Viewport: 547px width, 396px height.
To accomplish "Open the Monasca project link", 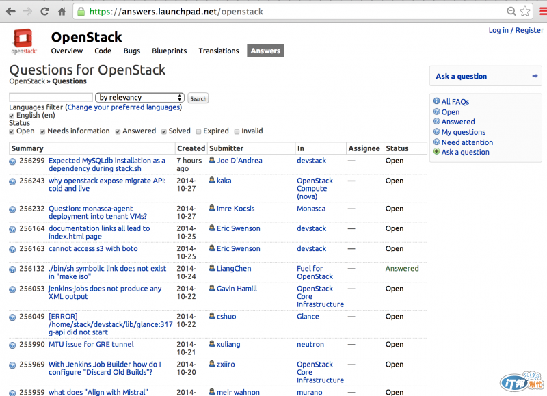I will tap(311, 209).
